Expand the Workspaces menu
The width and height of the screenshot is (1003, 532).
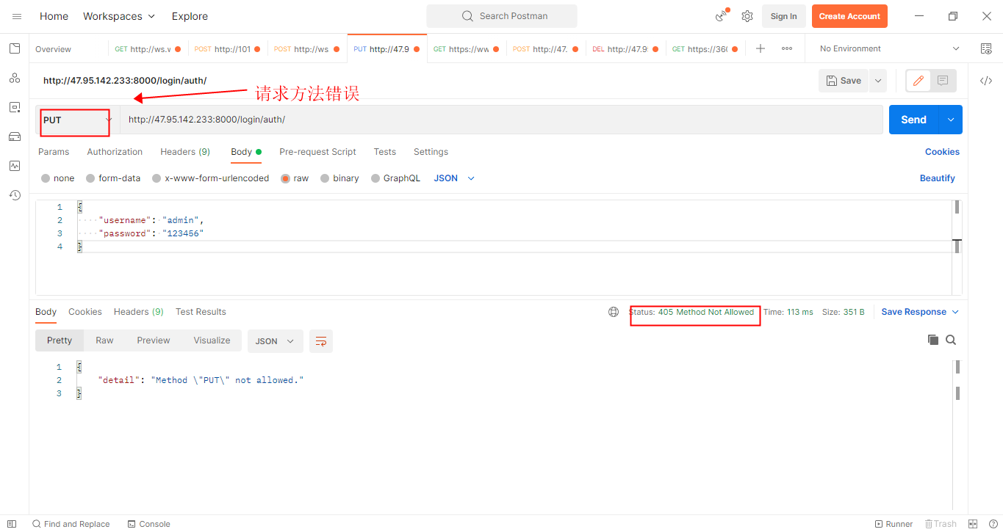coord(119,16)
